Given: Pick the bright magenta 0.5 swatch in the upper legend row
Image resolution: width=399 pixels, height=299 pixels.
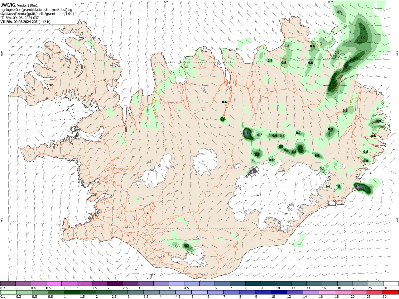Looking at the screenshot, I should point(54,283).
